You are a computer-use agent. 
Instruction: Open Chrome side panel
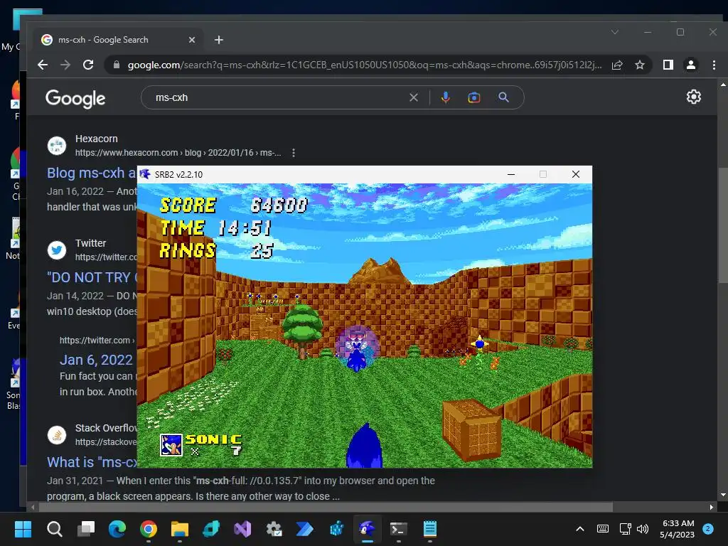668,65
